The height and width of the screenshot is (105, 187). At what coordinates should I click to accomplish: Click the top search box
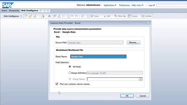click(172, 5)
